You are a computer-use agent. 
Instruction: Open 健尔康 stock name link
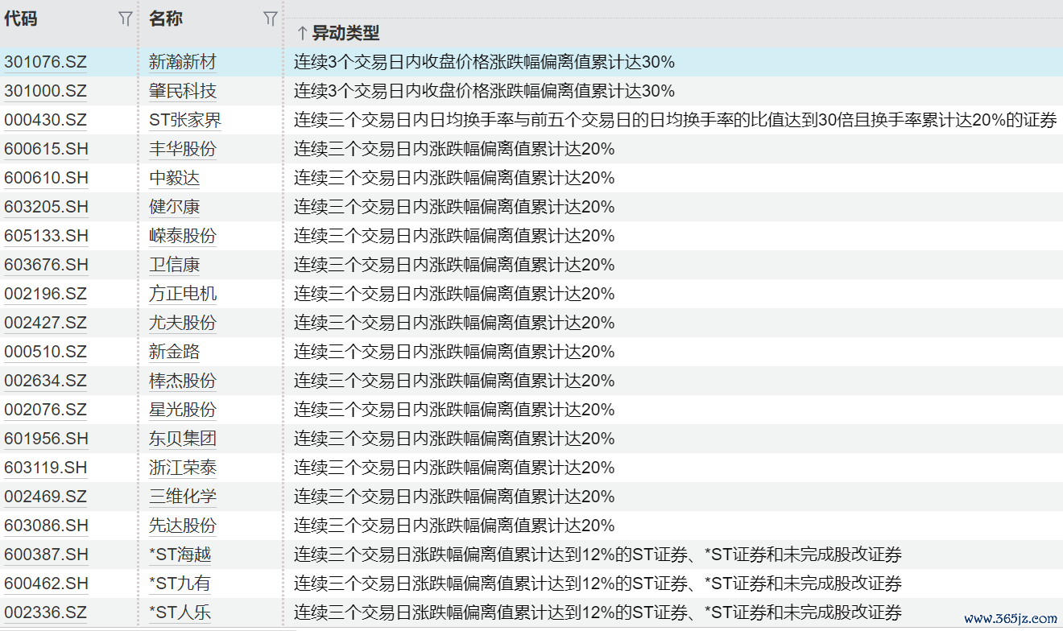coord(175,207)
